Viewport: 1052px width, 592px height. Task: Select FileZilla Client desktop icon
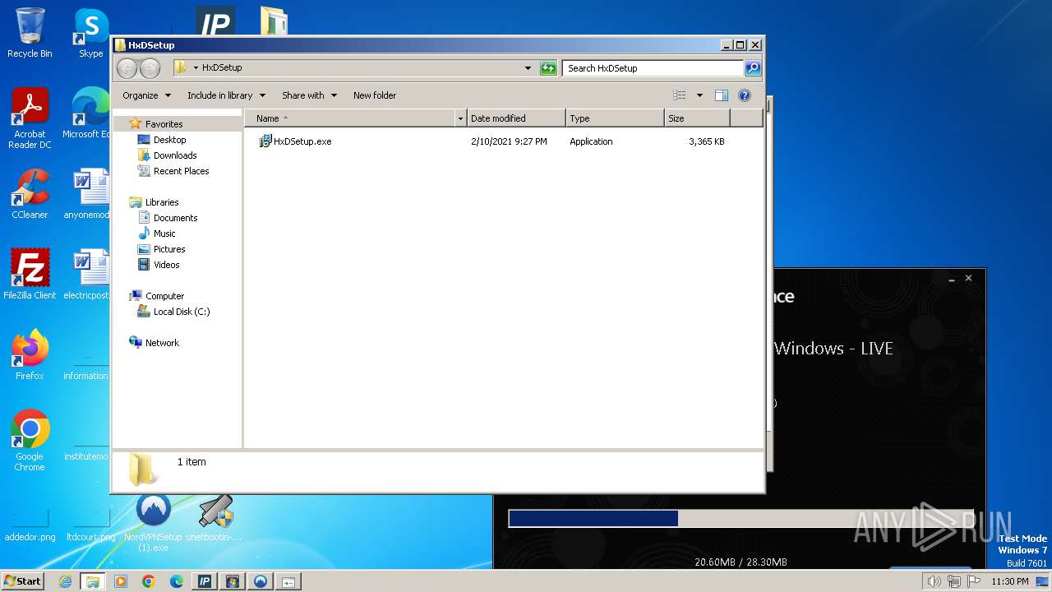[30, 274]
